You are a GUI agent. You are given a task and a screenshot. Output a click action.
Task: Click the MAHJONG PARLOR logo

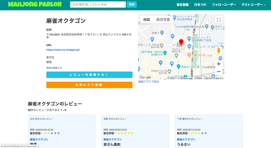click(35, 4)
